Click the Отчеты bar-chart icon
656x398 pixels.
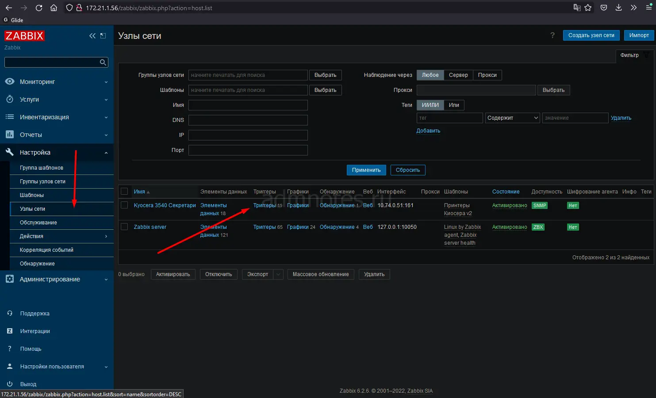point(10,135)
